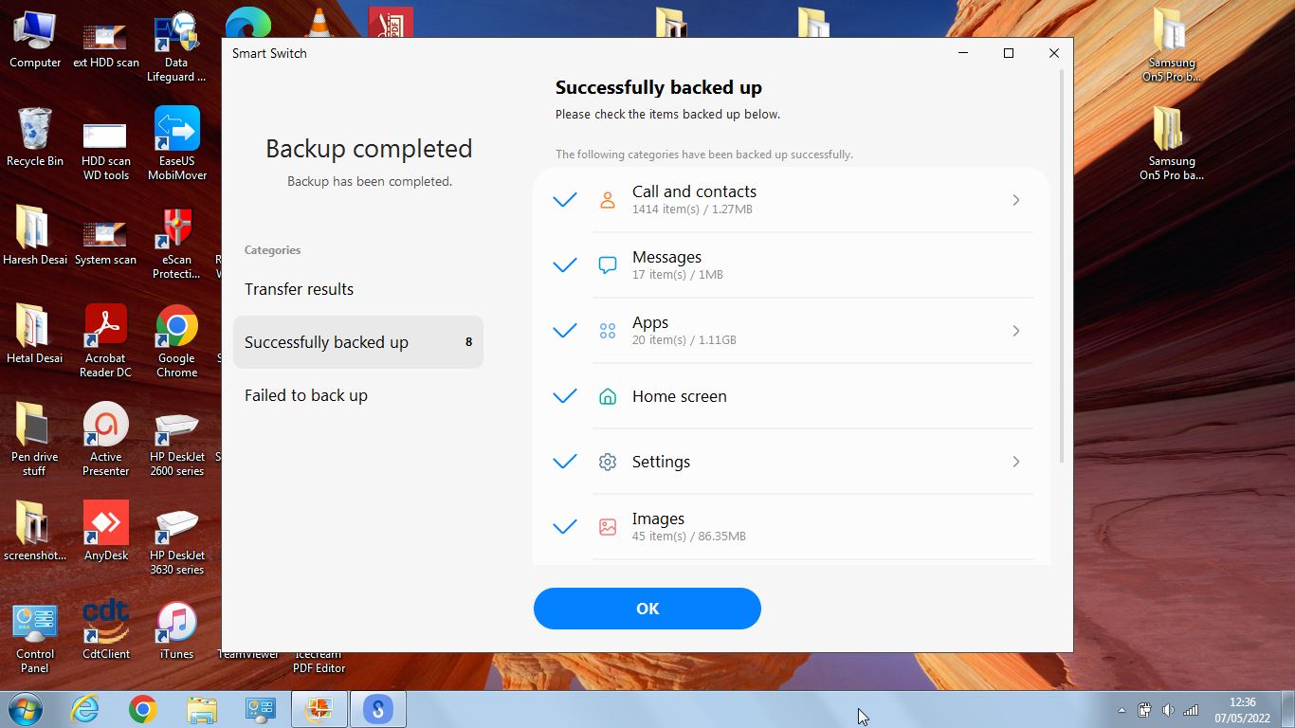The height and width of the screenshot is (728, 1295).
Task: Show hidden system tray icons
Action: pos(1122,710)
